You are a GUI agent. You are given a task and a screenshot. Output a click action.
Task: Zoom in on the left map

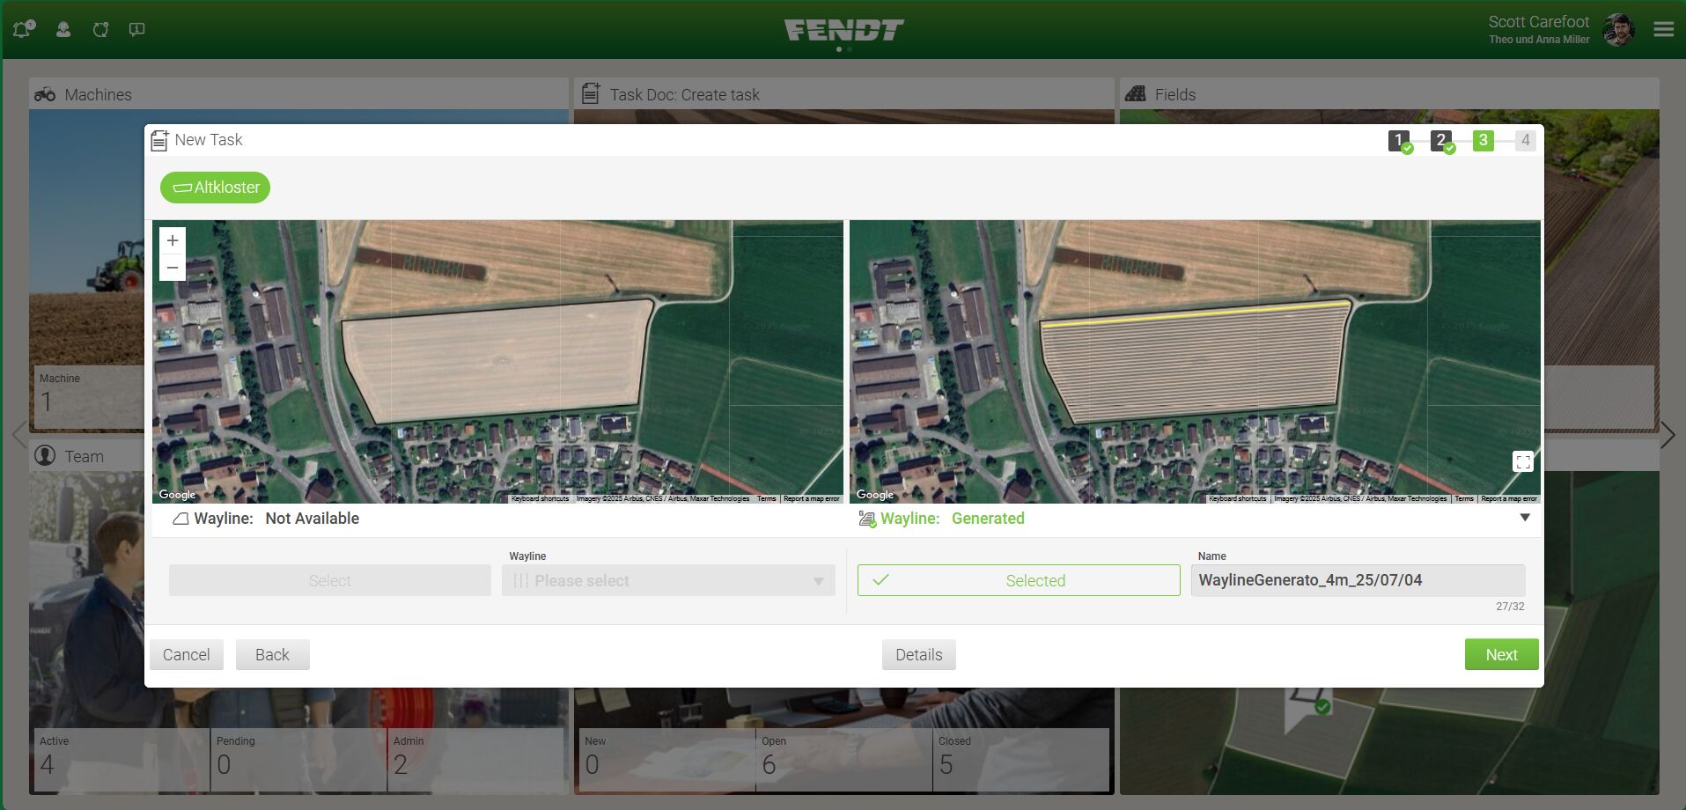point(173,240)
